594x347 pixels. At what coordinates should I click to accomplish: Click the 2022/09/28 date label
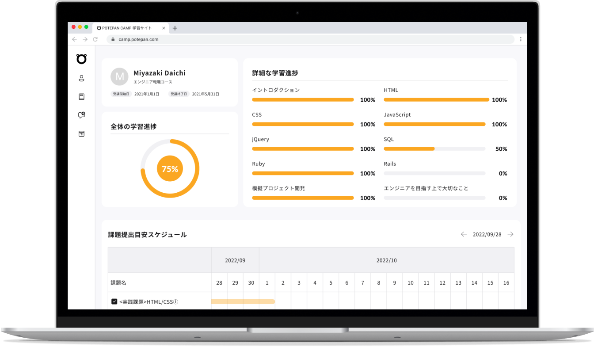point(487,234)
